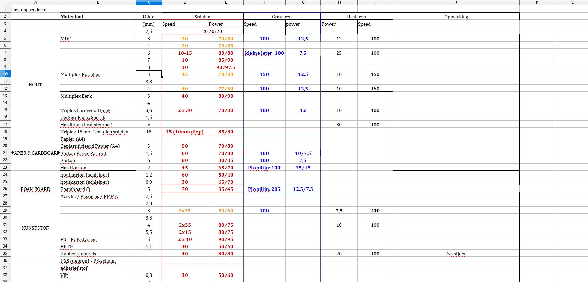Select the 'Graveren' header cell

pyautogui.click(x=282, y=17)
